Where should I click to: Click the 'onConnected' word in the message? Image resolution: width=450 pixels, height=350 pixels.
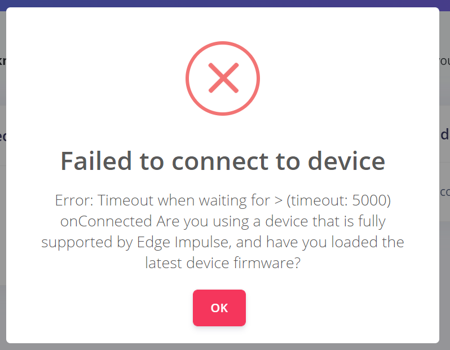pyautogui.click(x=106, y=221)
